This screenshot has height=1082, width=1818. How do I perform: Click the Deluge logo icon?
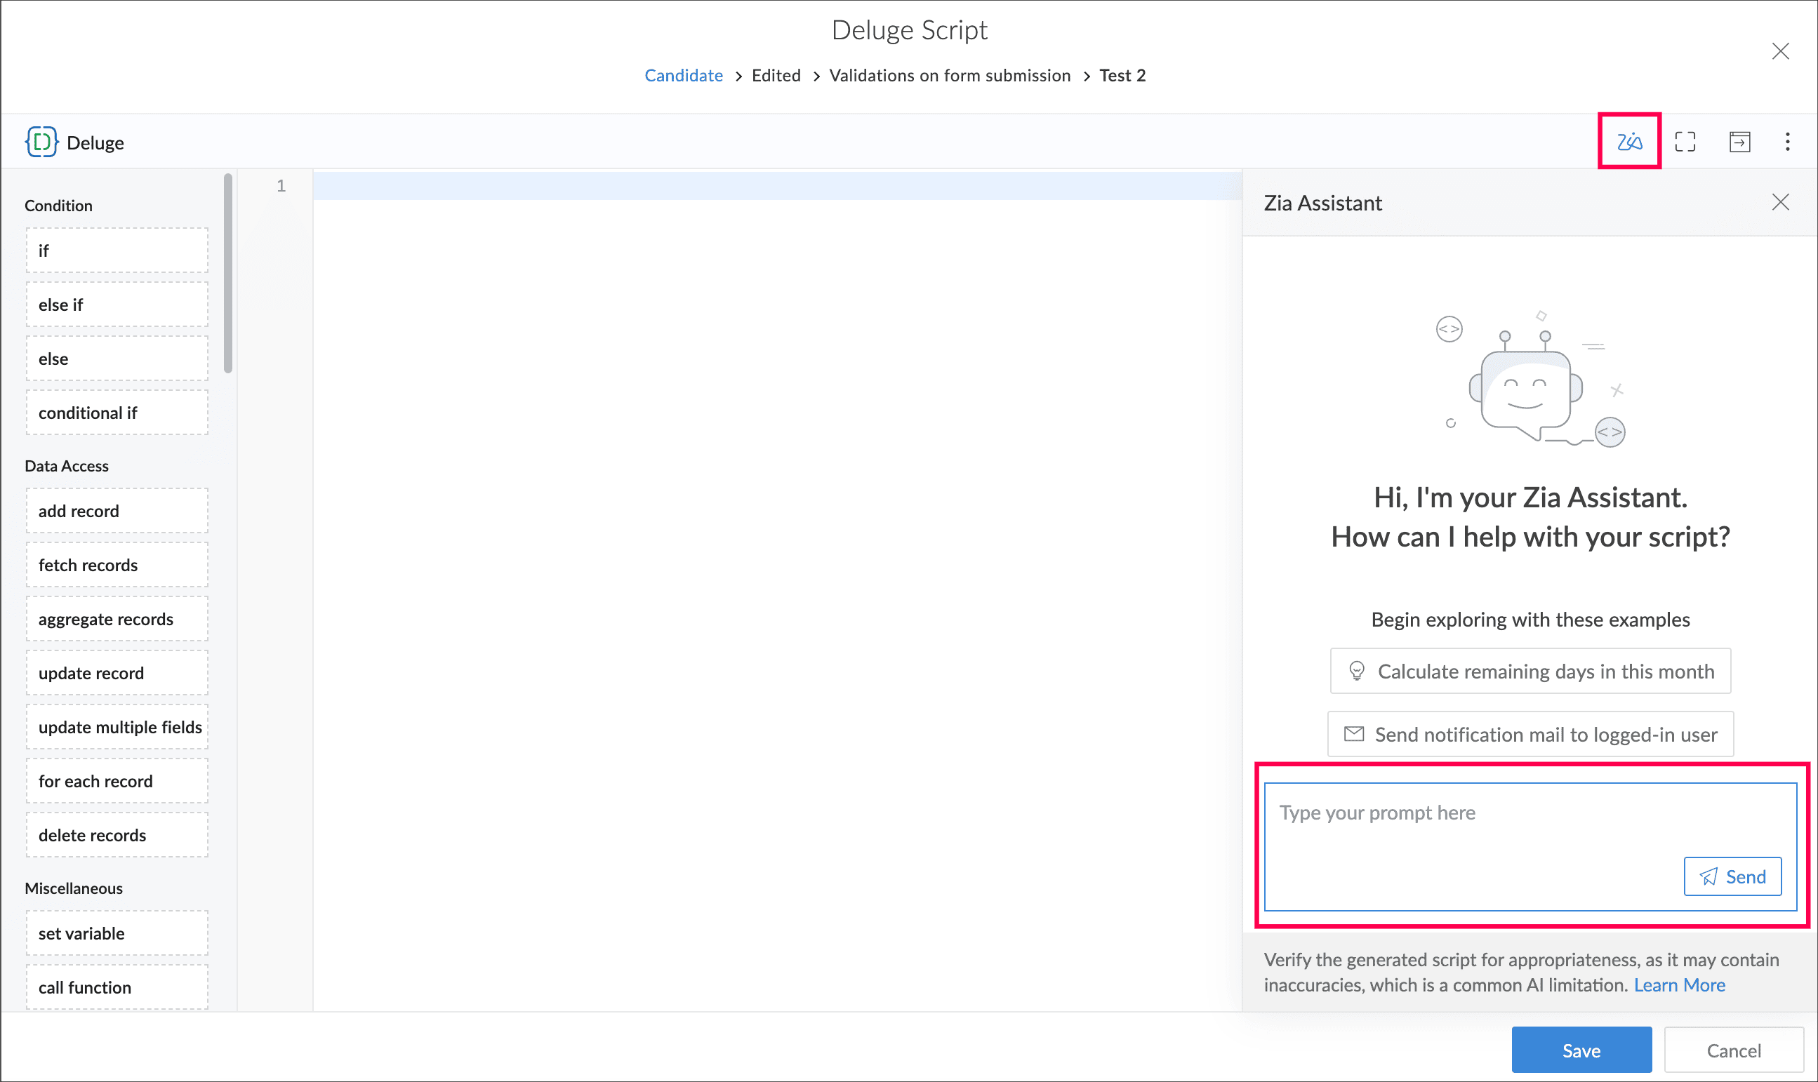[x=41, y=142]
